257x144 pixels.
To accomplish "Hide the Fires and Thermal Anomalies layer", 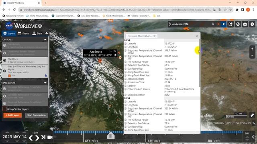I will pos(4,71).
